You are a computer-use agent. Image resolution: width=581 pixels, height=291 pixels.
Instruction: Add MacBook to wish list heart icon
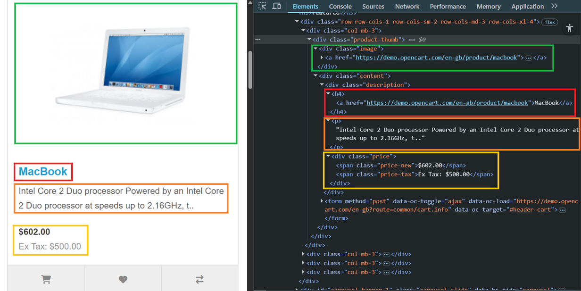tap(123, 279)
